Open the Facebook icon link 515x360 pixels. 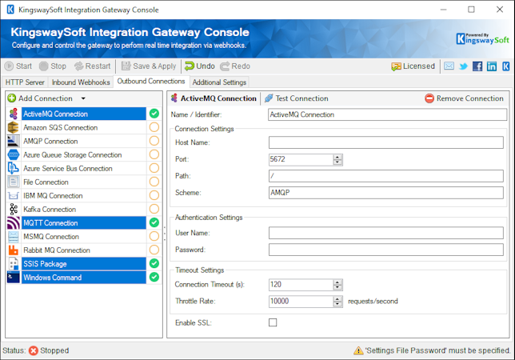pyautogui.click(x=477, y=66)
